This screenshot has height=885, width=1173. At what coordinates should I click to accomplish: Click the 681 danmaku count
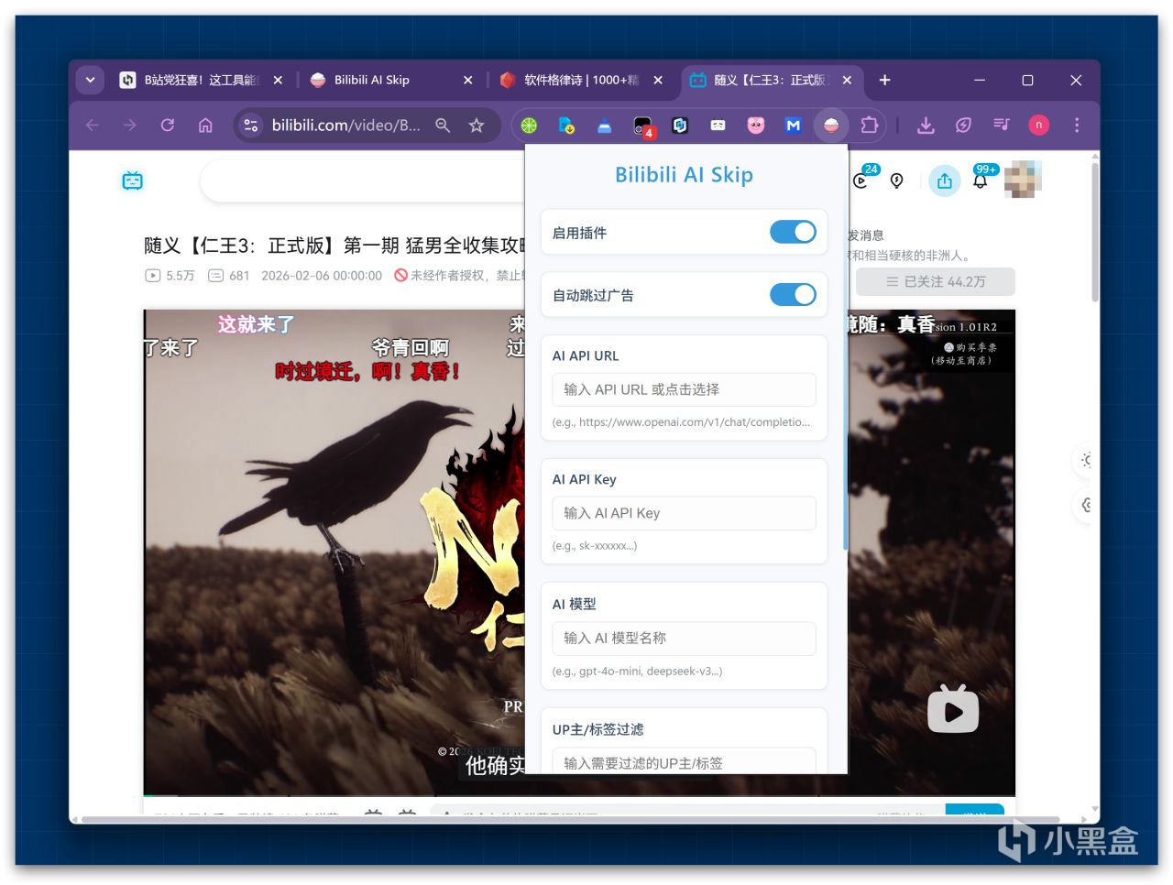(229, 275)
